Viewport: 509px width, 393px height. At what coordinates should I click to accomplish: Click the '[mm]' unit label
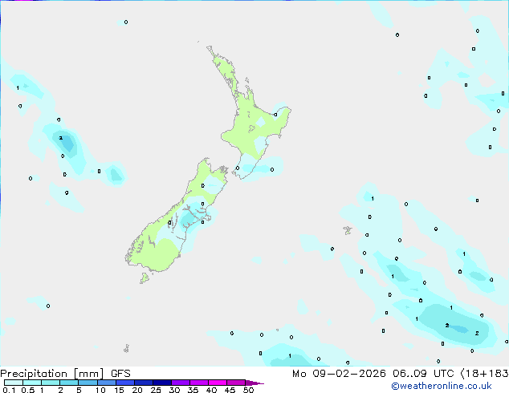click(x=88, y=374)
